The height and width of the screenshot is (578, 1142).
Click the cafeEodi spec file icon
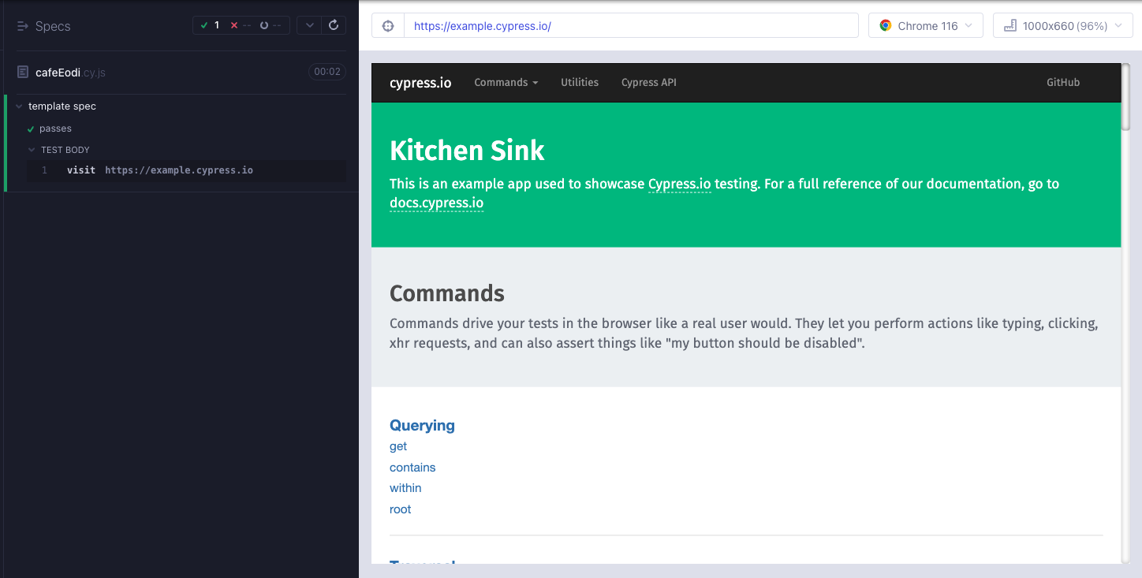(x=23, y=72)
